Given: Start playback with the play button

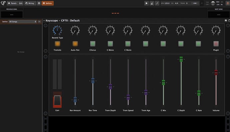Looking at the screenshot, I should 146,3.
